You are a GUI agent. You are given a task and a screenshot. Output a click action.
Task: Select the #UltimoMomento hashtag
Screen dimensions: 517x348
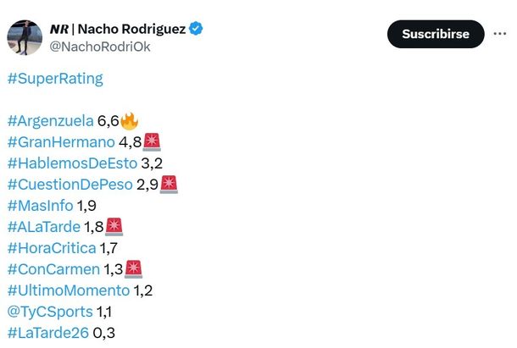pos(68,290)
